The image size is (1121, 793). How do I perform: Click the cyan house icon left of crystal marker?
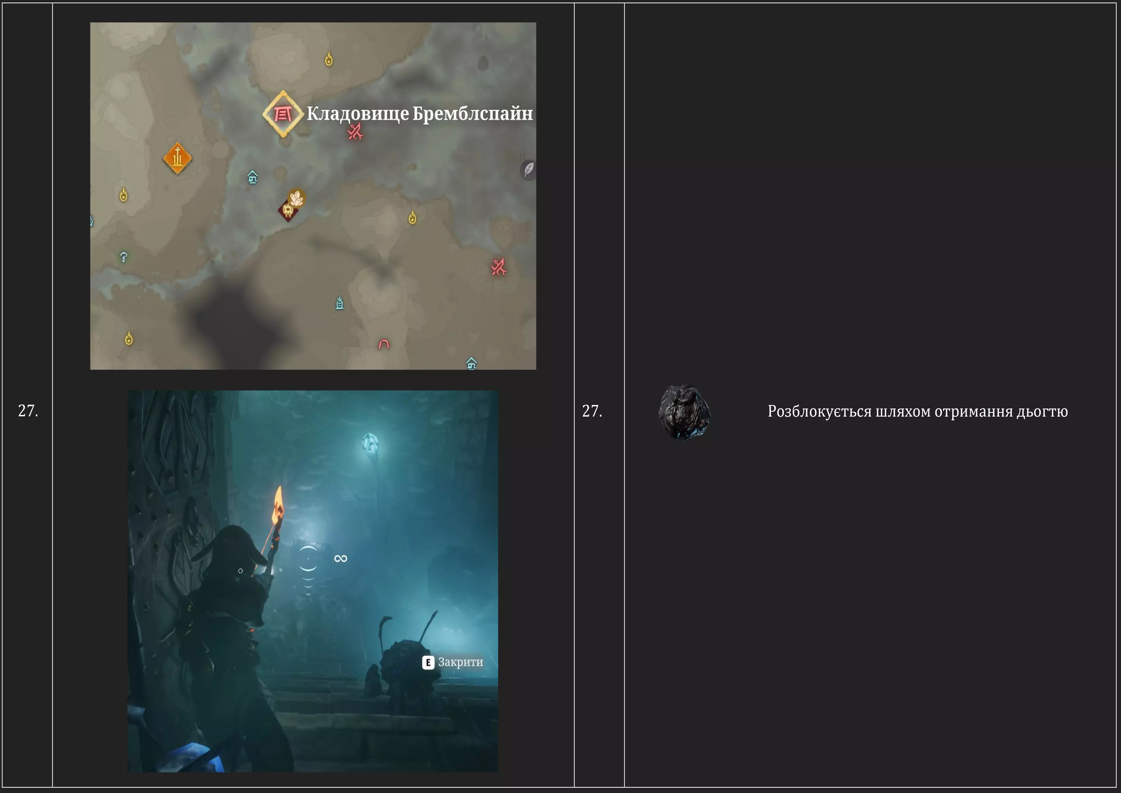pos(252,177)
